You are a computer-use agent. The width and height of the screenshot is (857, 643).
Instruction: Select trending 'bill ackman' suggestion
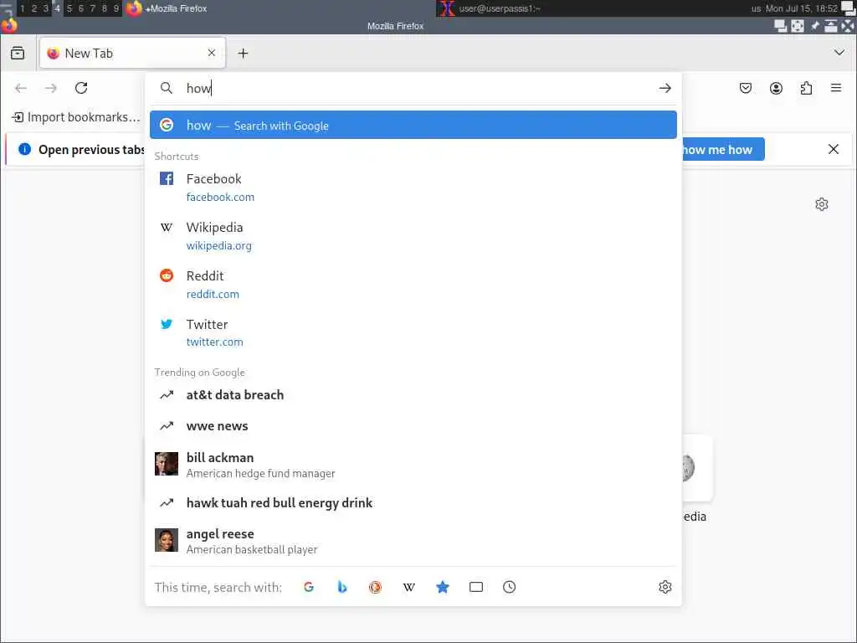(413, 464)
